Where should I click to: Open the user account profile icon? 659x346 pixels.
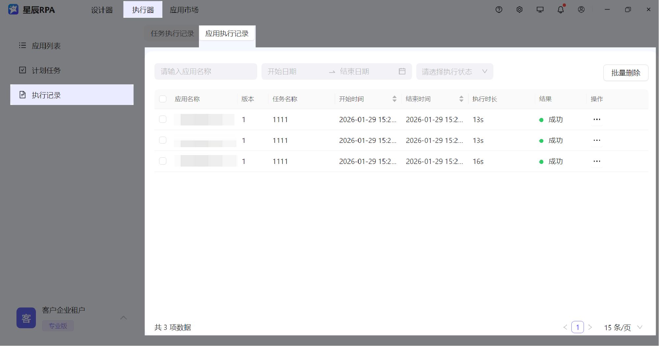click(581, 10)
